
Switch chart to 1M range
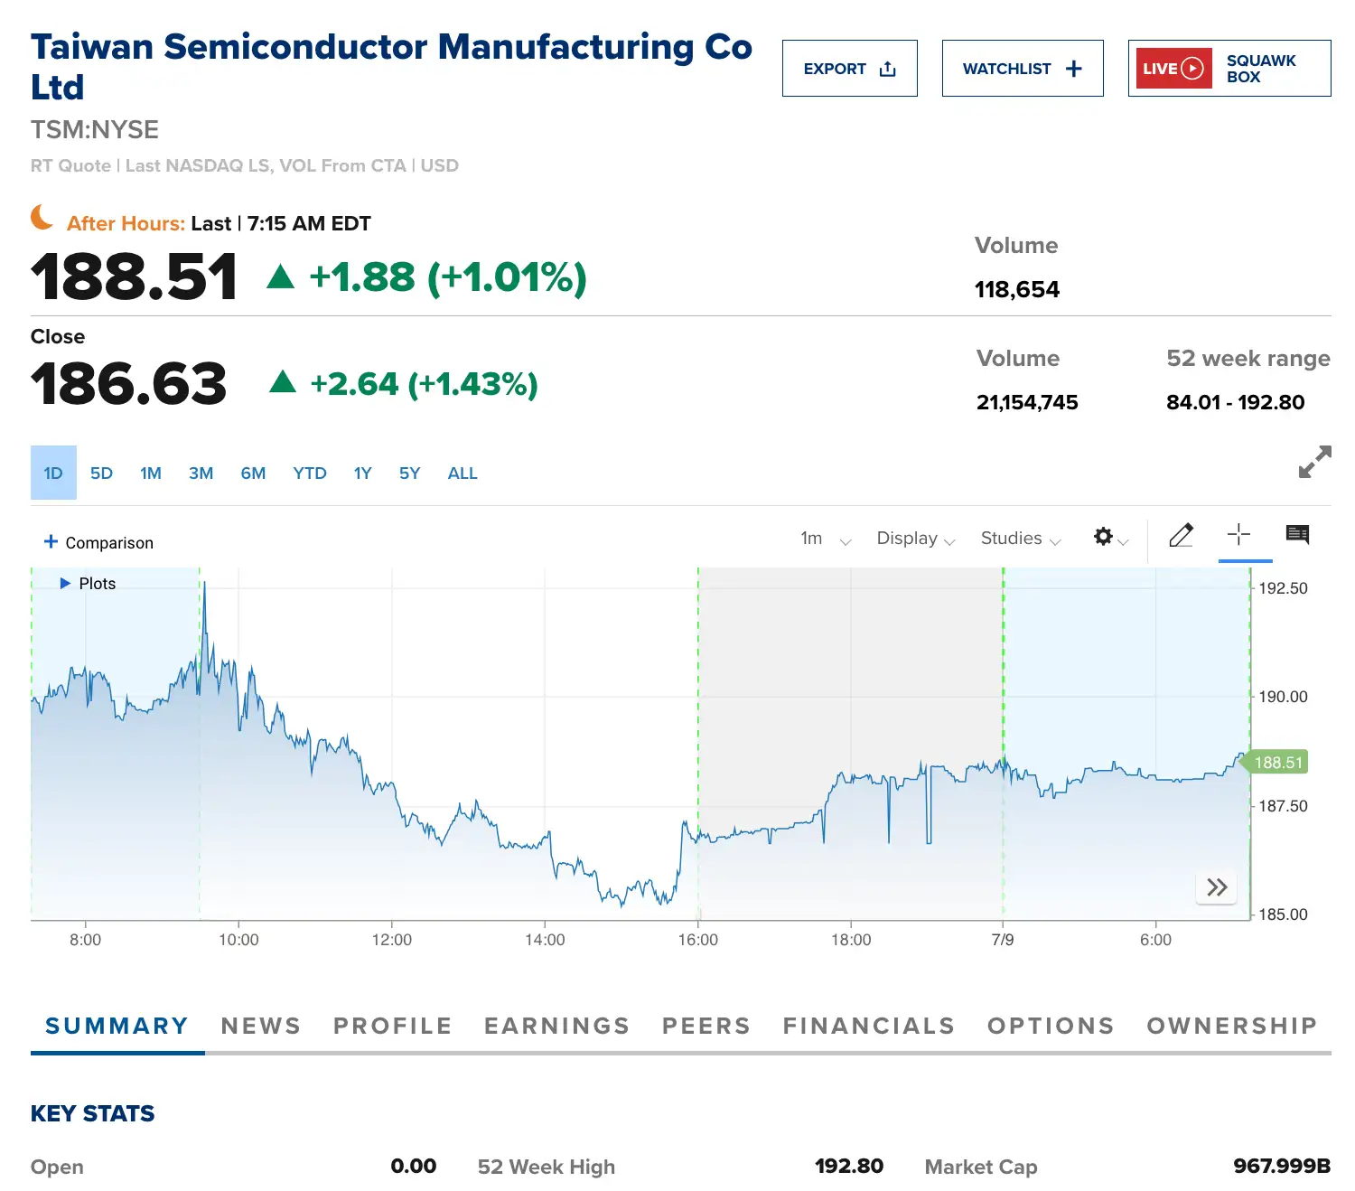click(151, 474)
